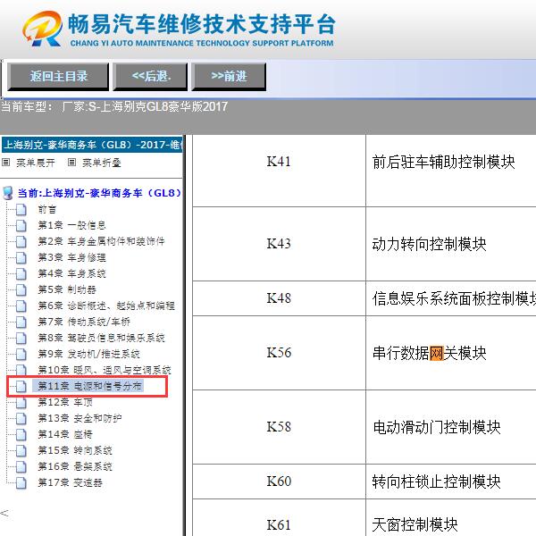This screenshot has width=536, height=536.
Task: Select the root node 当前:上海别克-豪华商务车 (GL8)
Action: pyautogui.click(x=99, y=193)
